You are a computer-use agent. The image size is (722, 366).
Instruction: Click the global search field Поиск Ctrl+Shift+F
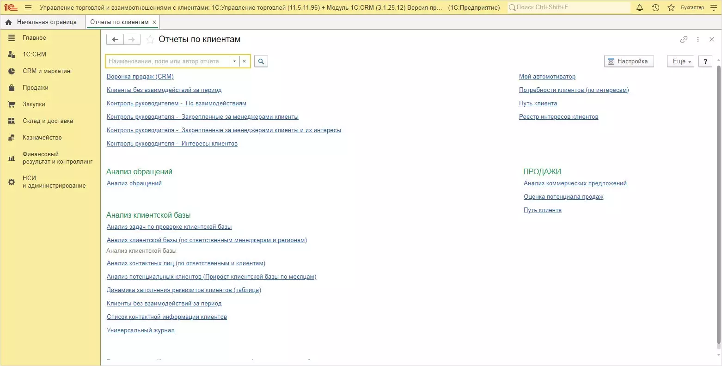tap(569, 7)
